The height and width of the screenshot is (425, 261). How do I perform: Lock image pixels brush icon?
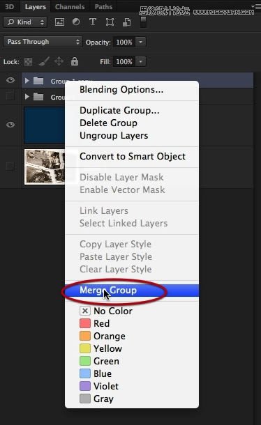click(44, 61)
